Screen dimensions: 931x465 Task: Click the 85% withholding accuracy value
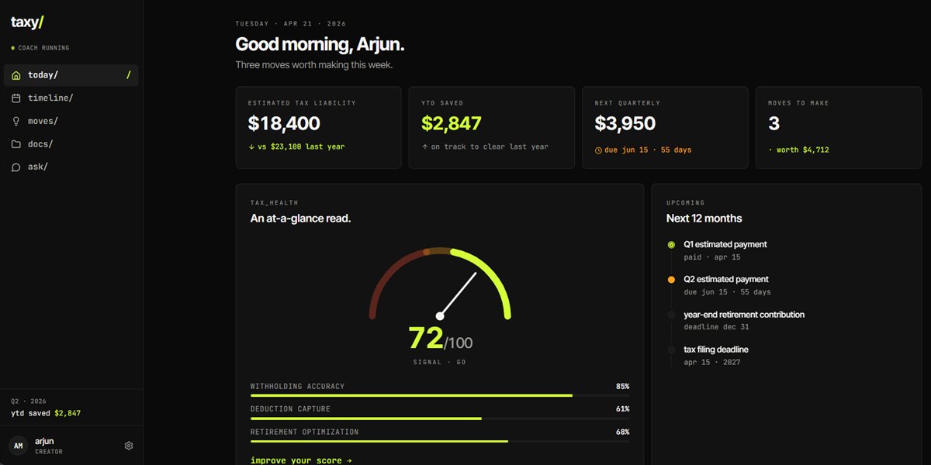click(x=622, y=386)
